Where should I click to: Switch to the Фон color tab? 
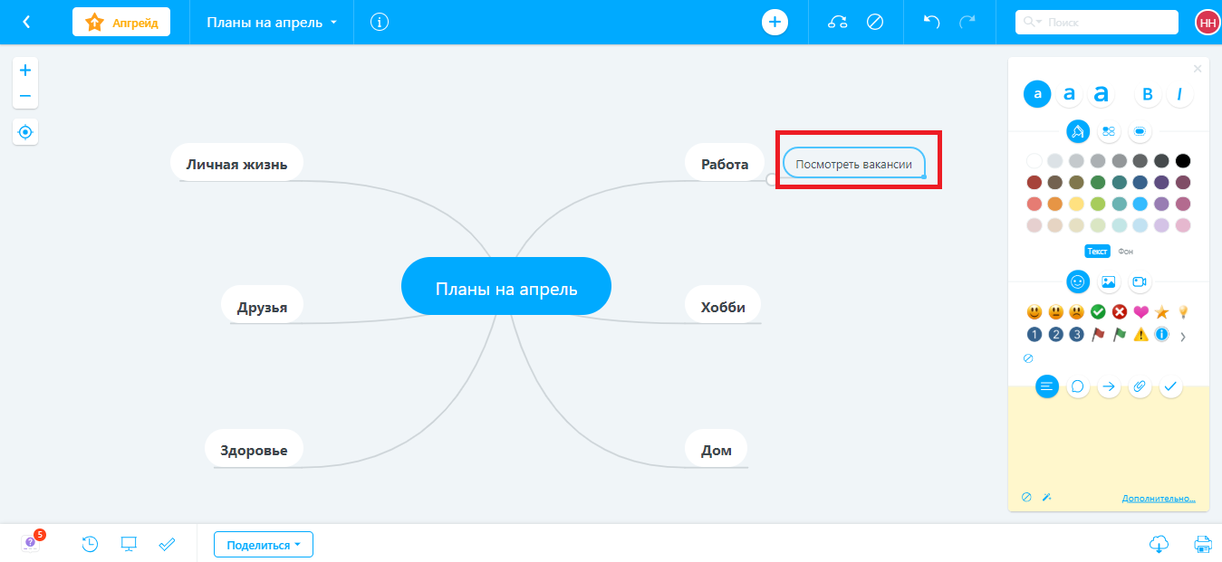click(x=1125, y=252)
